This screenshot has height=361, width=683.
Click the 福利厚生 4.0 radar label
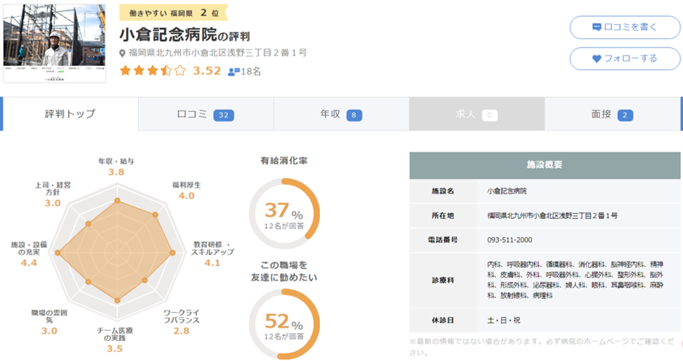(186, 191)
